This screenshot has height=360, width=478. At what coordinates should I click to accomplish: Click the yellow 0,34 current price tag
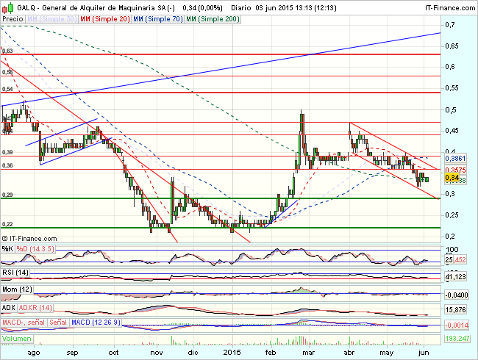tap(453, 178)
